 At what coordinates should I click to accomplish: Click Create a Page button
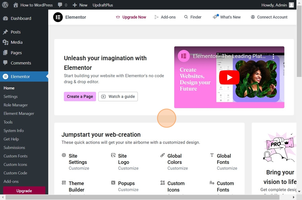click(80, 97)
